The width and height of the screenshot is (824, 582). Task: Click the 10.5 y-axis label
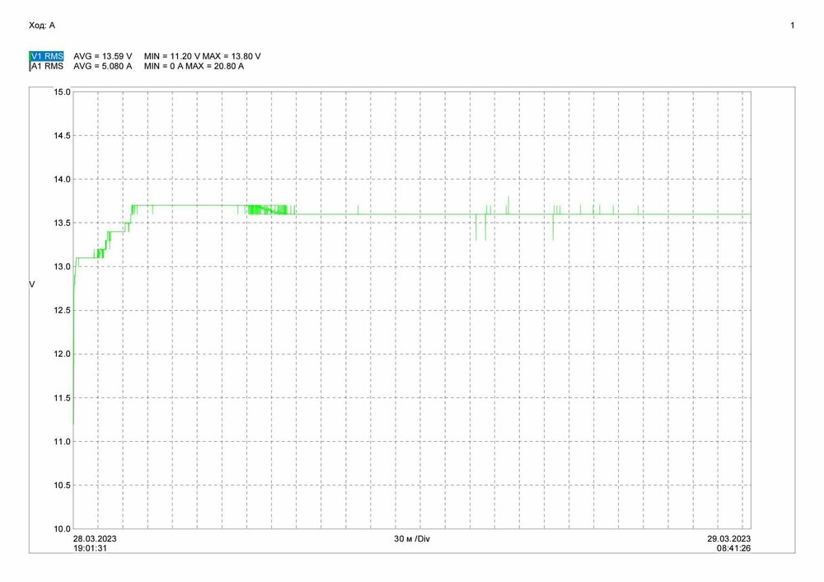(62, 486)
